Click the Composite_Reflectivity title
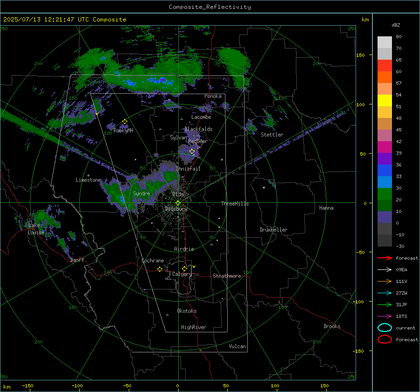This screenshot has width=420, height=392. pos(210,7)
